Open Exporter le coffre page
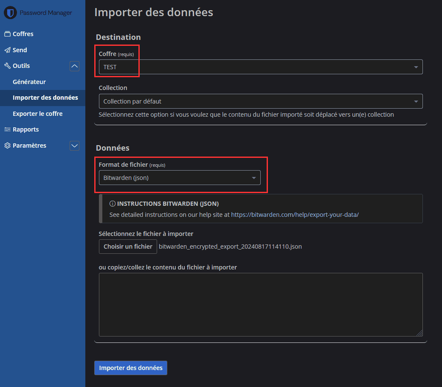The width and height of the screenshot is (442, 387). coord(37,114)
